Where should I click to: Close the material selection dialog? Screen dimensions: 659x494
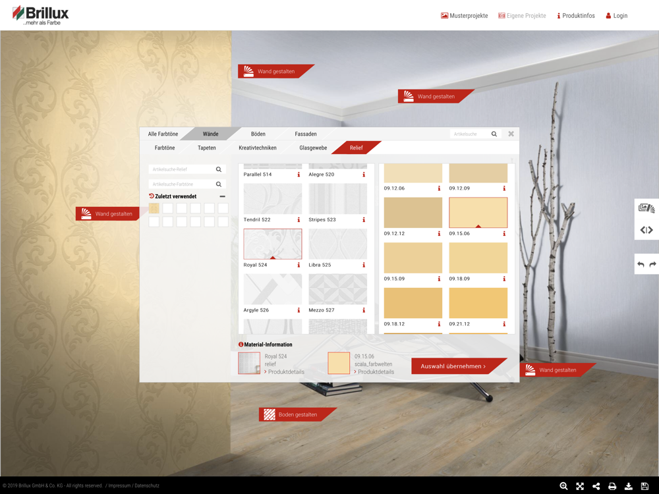pyautogui.click(x=511, y=134)
